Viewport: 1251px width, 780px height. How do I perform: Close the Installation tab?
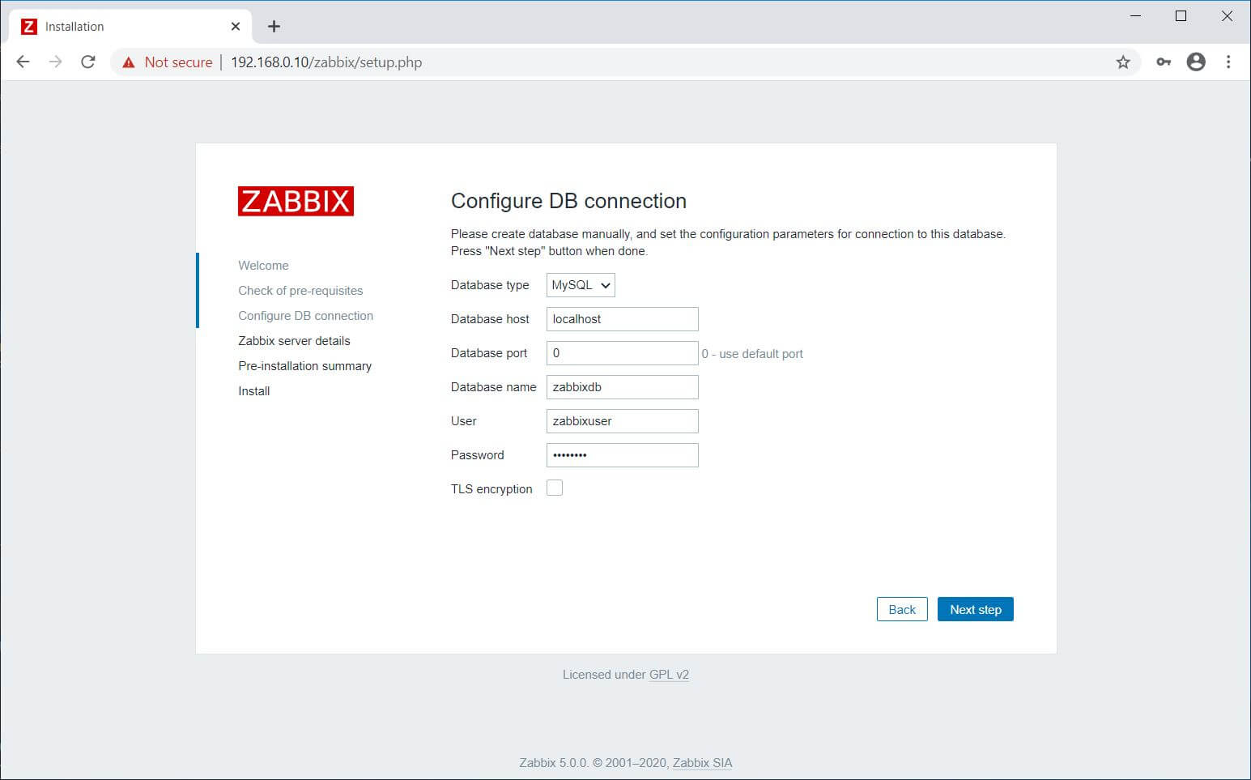(236, 27)
